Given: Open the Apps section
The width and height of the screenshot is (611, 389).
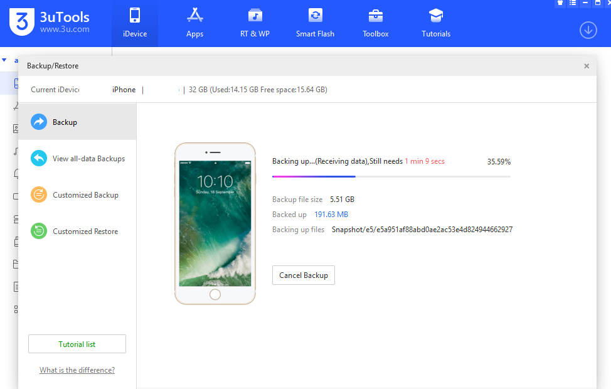Looking at the screenshot, I should [x=195, y=23].
